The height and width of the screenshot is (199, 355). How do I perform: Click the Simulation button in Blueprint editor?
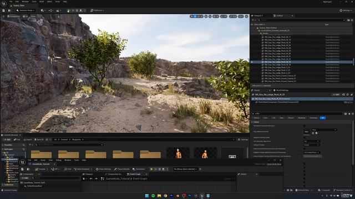(139, 169)
